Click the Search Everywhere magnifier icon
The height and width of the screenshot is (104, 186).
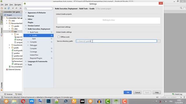click(181, 8)
